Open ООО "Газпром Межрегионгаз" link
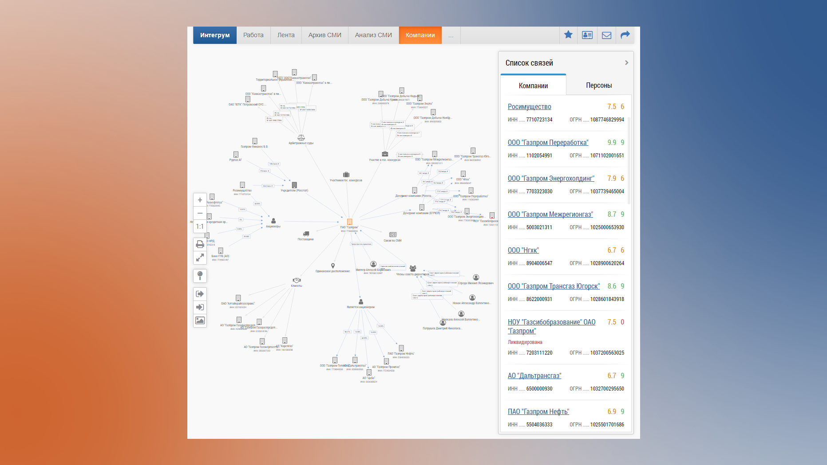This screenshot has width=827, height=465. click(550, 215)
